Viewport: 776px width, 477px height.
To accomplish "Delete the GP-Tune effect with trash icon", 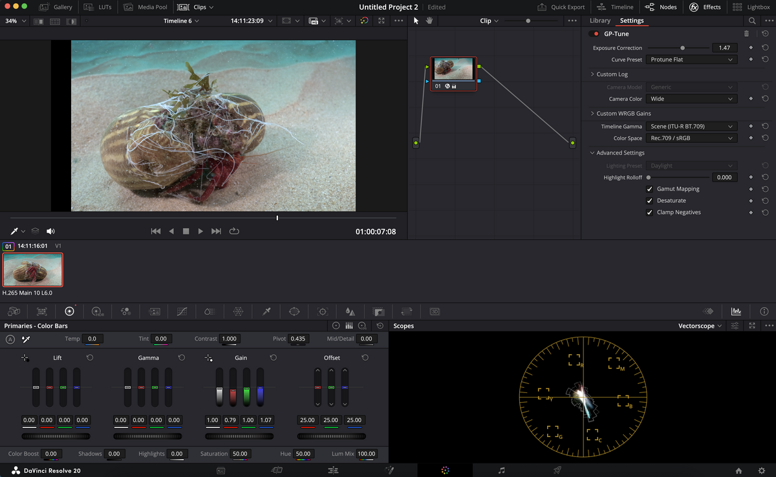I will pos(746,34).
